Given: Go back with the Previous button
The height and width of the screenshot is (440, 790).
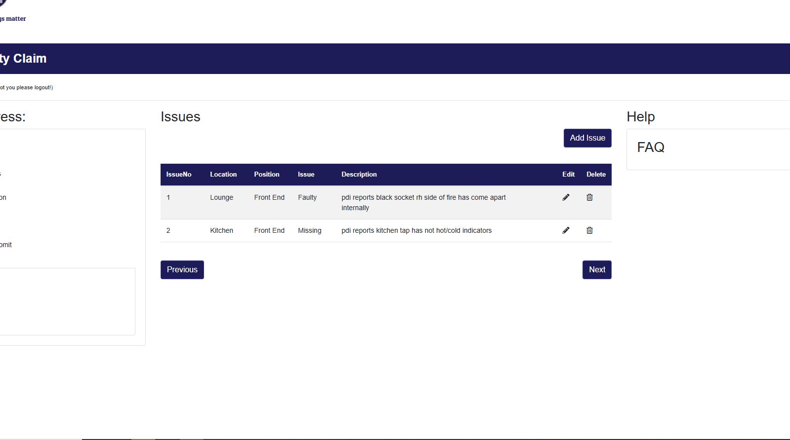Looking at the screenshot, I should click(x=182, y=270).
